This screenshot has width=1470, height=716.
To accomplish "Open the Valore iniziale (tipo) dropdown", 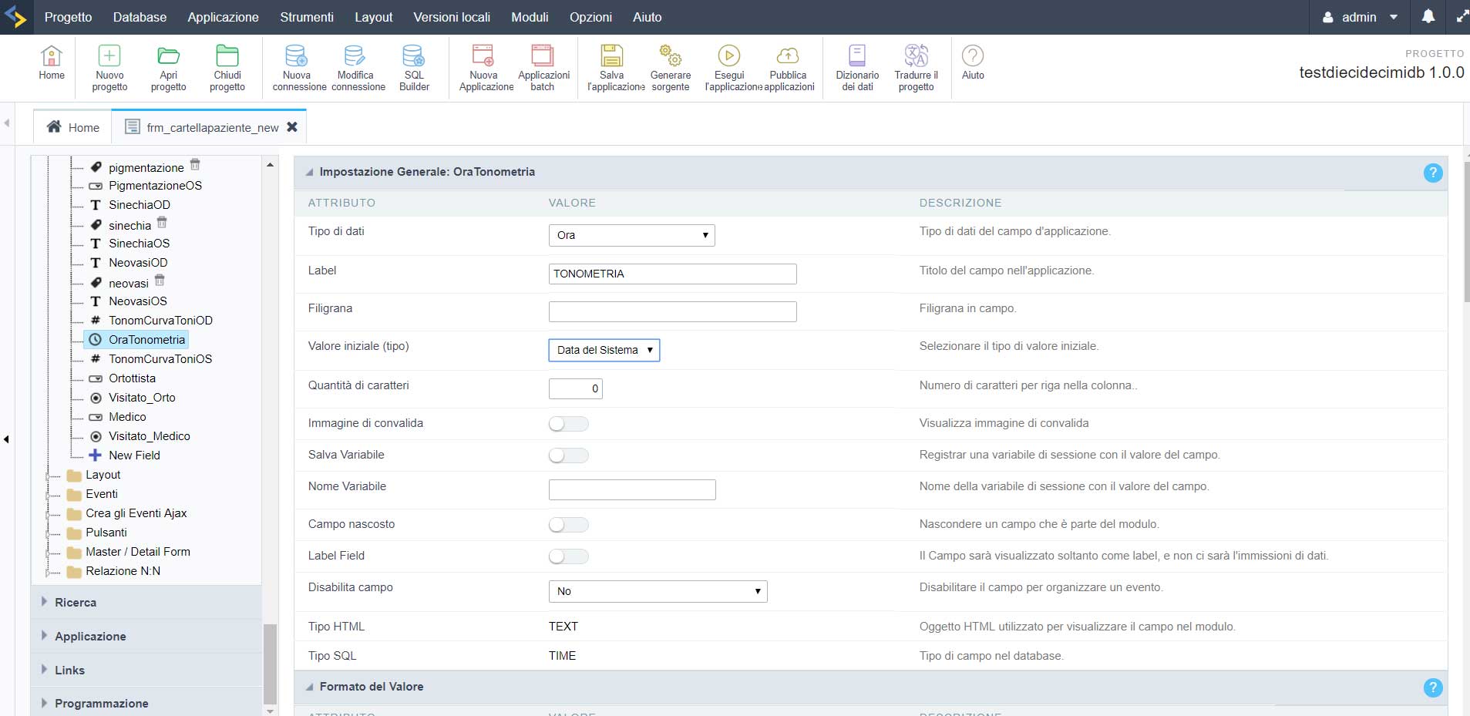I will point(604,350).
